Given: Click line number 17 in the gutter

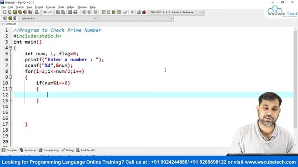Looking at the screenshot, I should pos(5,124).
